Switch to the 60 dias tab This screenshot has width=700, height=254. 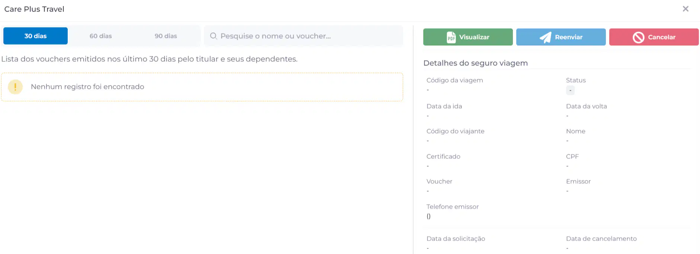[100, 36]
